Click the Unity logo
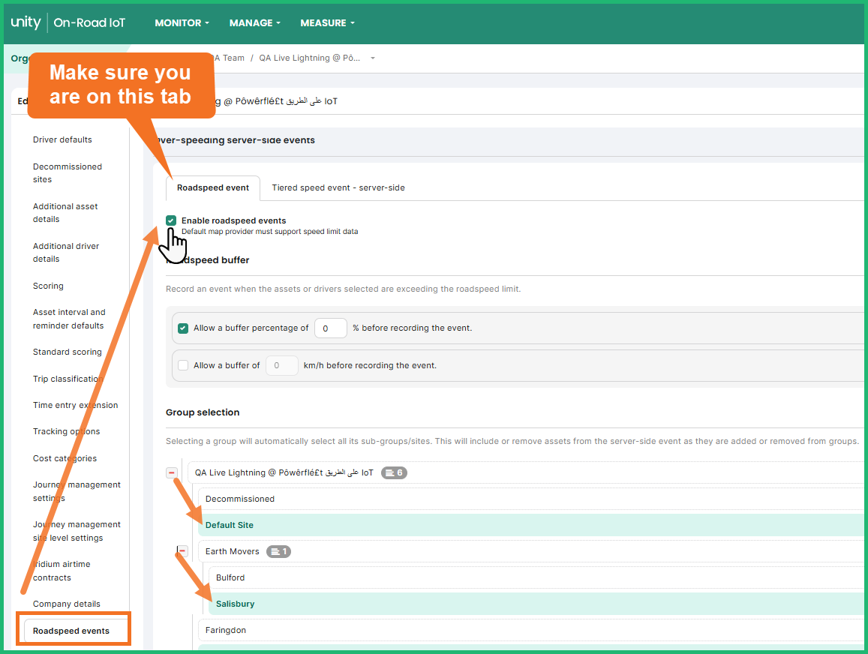Image resolution: width=868 pixels, height=654 pixels. point(26,22)
